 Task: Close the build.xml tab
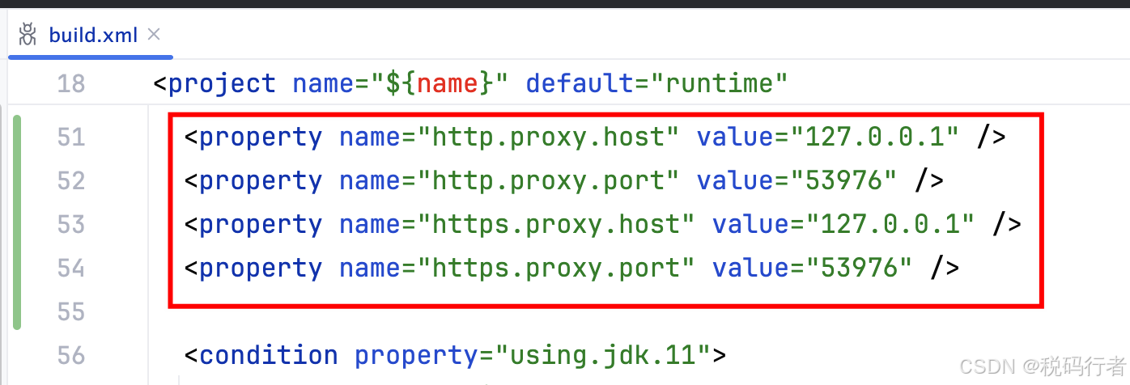pyautogui.click(x=154, y=34)
